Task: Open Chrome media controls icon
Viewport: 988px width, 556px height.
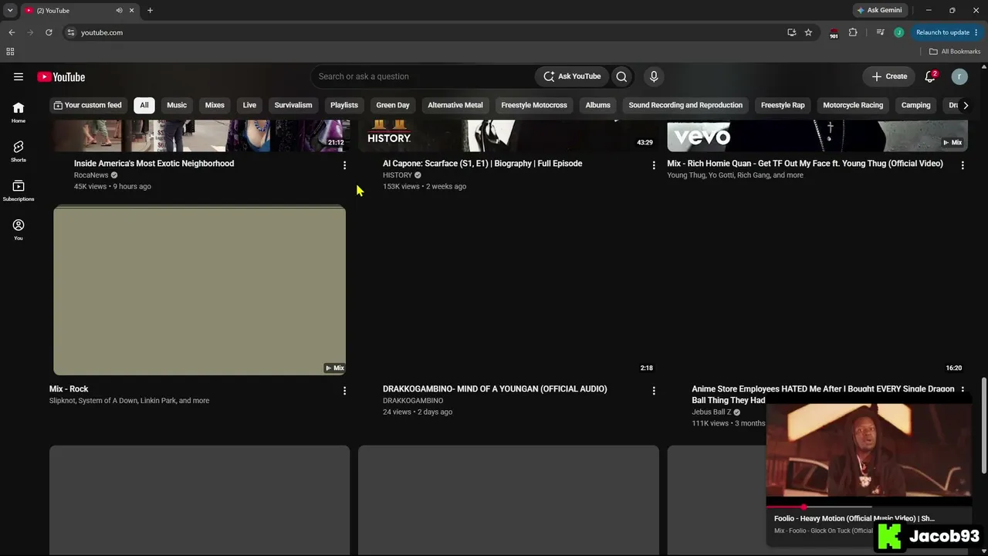Action: coord(880,32)
